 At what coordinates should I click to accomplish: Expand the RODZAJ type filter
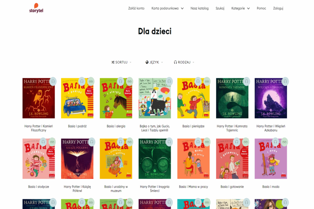click(184, 62)
